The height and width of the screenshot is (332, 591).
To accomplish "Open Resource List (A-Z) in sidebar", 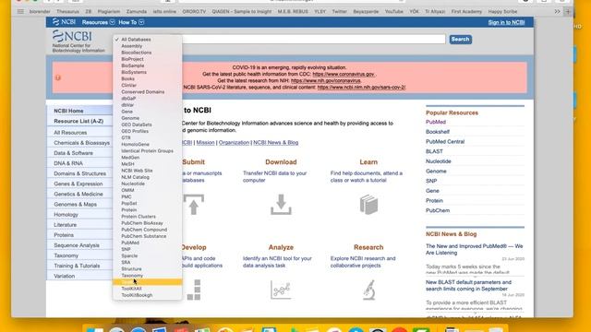I will 79,121.
